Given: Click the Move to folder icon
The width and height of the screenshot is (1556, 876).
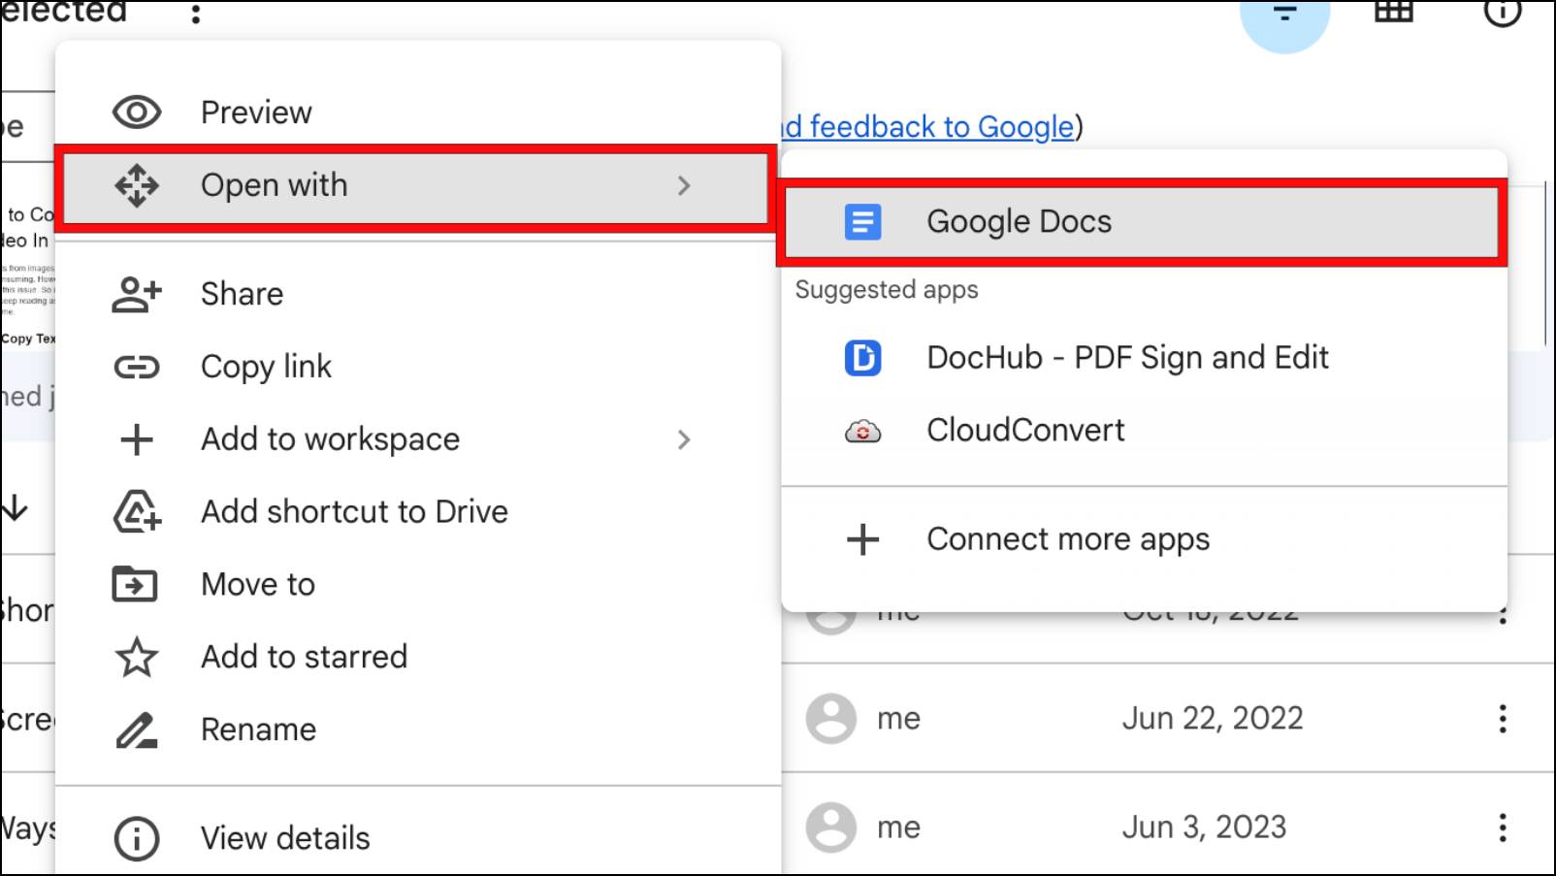Looking at the screenshot, I should pyautogui.click(x=135, y=584).
